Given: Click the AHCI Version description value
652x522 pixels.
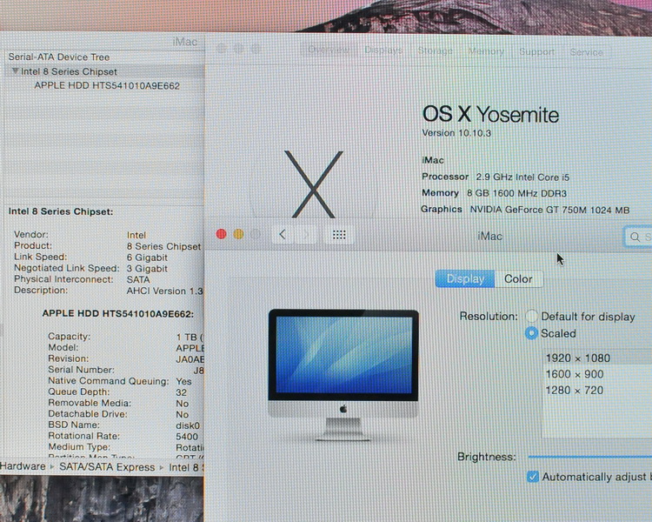Looking at the screenshot, I should [164, 291].
